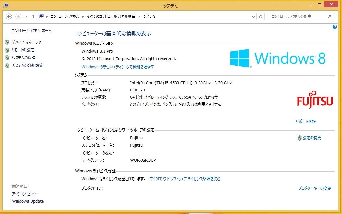Image resolution: width=342 pixels, height=214 pixels.
Task: Click the shield icon beside システムの詳細設定
Action: pos(7,66)
